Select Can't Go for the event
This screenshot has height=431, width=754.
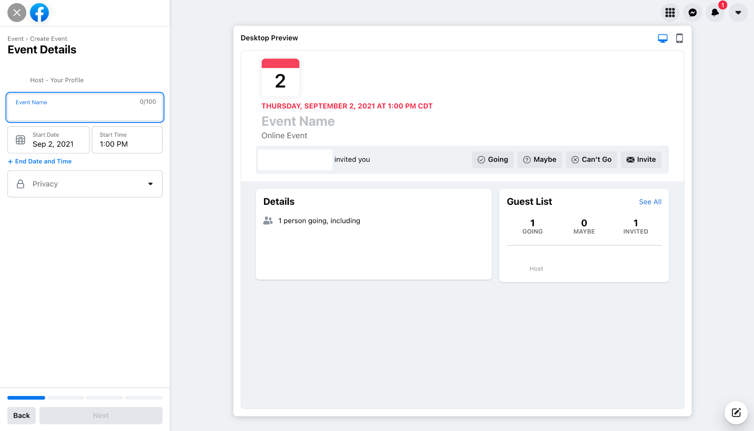point(591,159)
